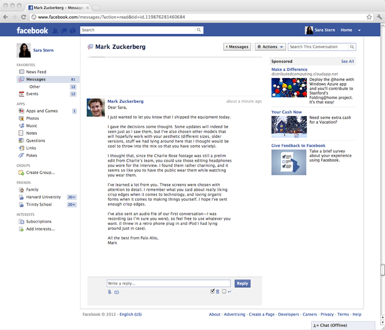Click the search magnifier in top bar
This screenshot has height=330, width=385.
pos(199,30)
